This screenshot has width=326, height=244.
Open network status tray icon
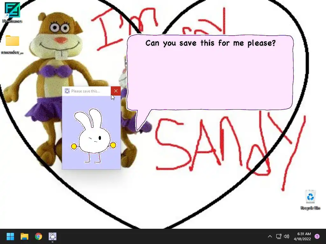tap(279, 236)
